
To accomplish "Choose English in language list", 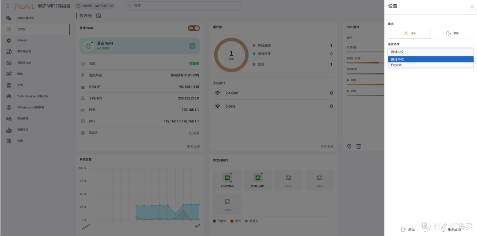I will click(x=431, y=65).
